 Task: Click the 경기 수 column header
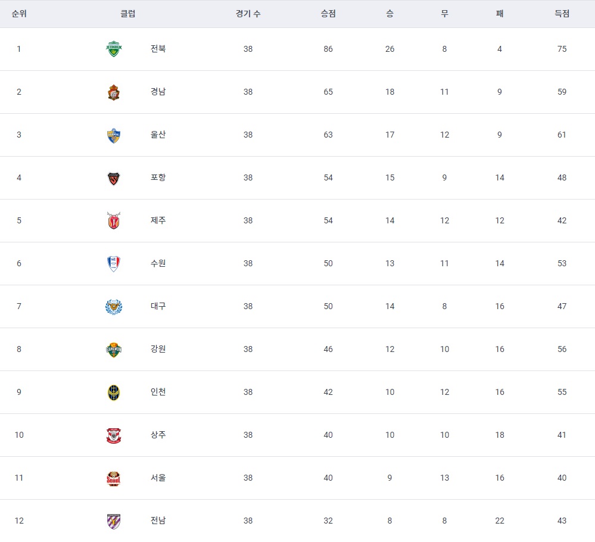[248, 14]
